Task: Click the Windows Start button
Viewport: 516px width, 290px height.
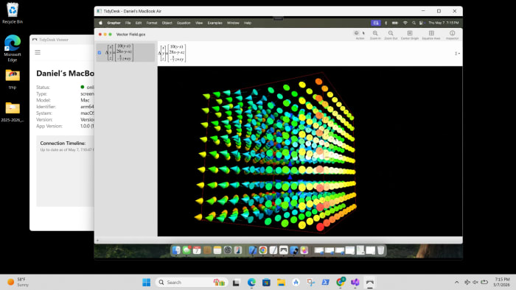Action: (147, 282)
